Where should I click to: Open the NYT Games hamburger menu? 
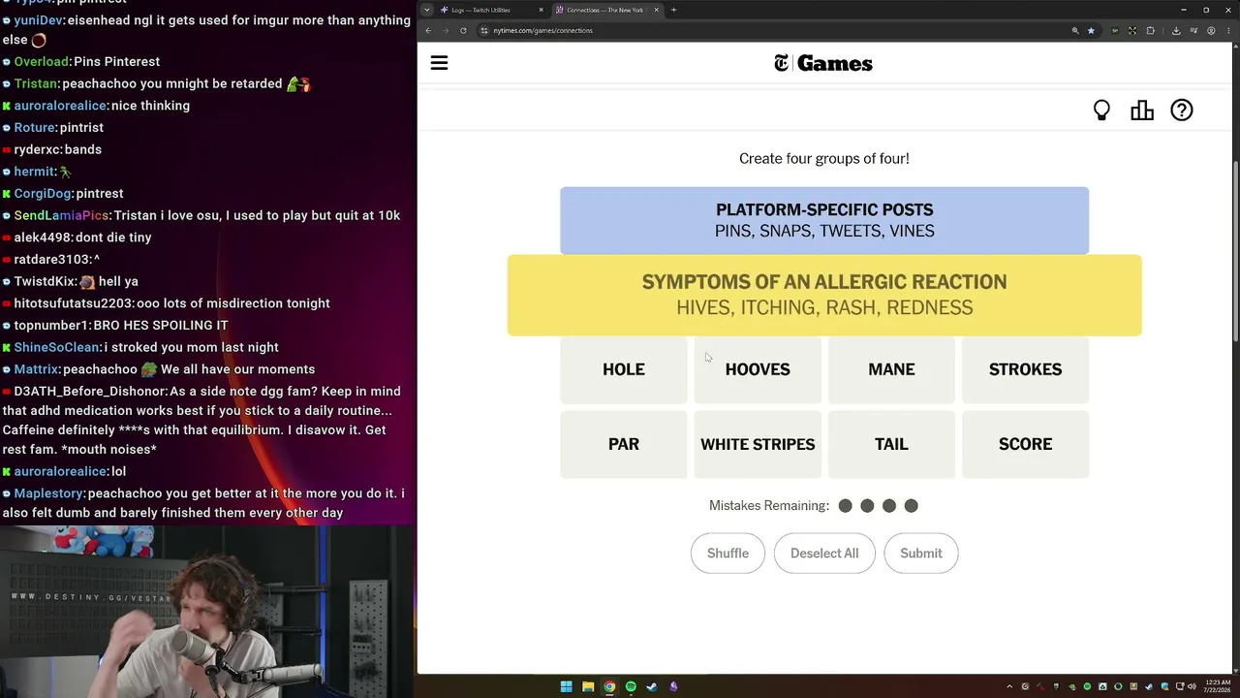[x=439, y=63]
